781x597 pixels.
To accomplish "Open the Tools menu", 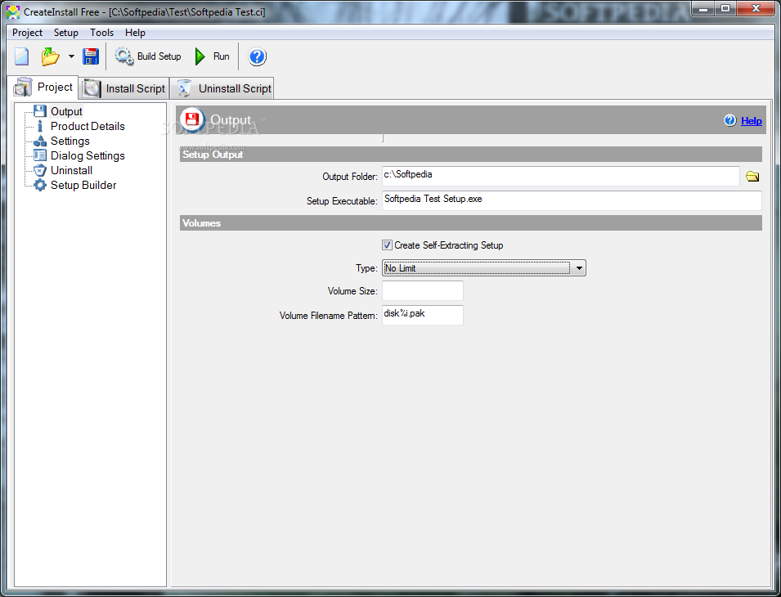I will [x=101, y=33].
